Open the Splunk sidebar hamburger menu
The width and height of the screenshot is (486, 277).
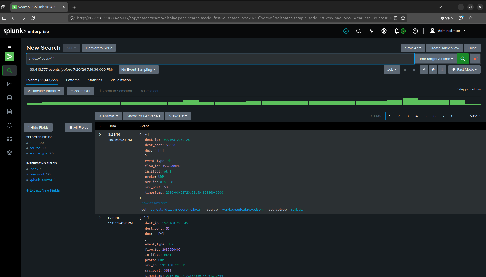[x=9, y=46]
